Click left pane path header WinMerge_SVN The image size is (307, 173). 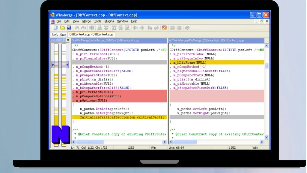[119, 41]
